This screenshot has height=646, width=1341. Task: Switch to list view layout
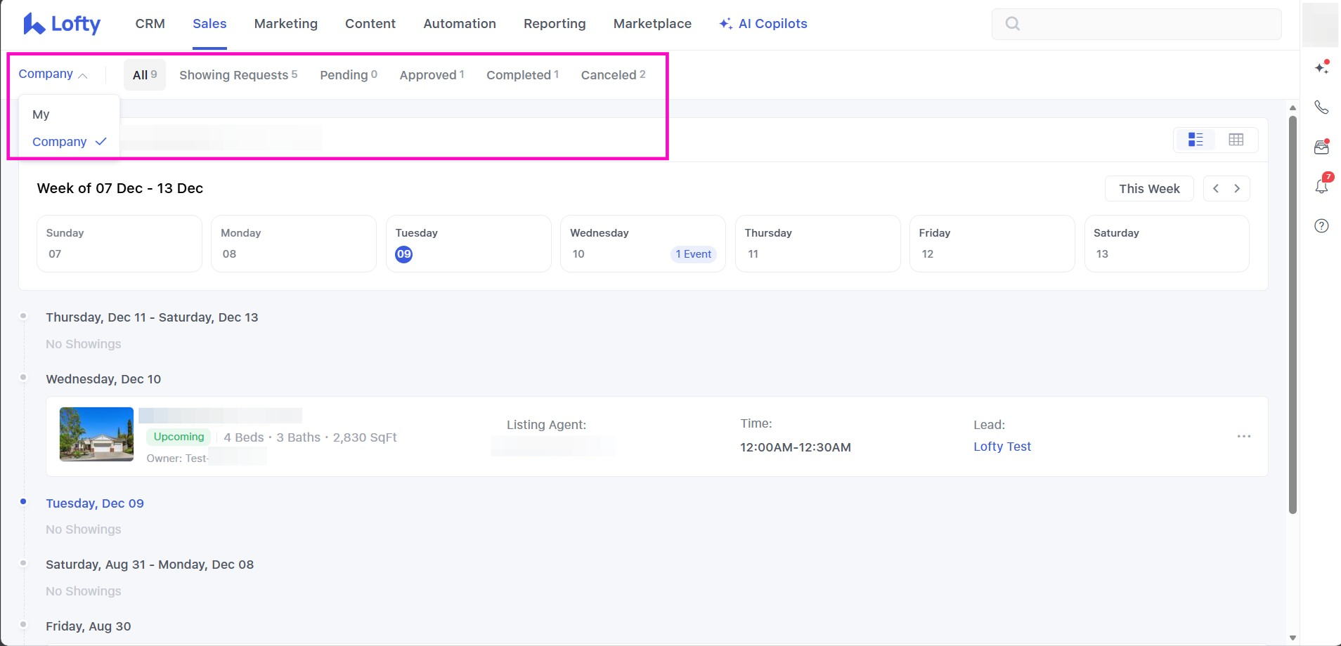pos(1196,140)
